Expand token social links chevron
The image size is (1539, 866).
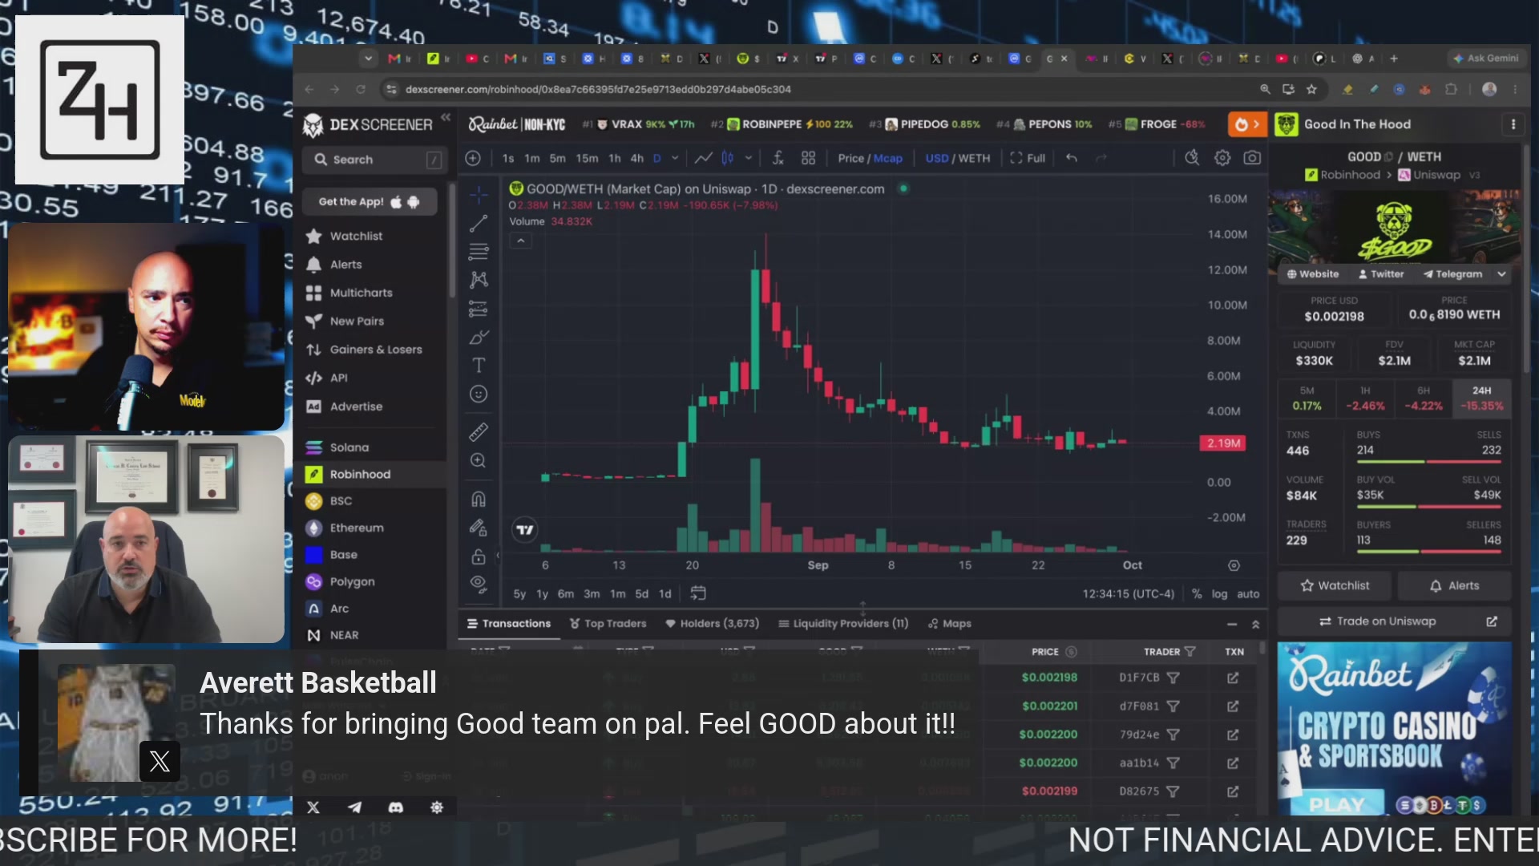(x=1501, y=274)
